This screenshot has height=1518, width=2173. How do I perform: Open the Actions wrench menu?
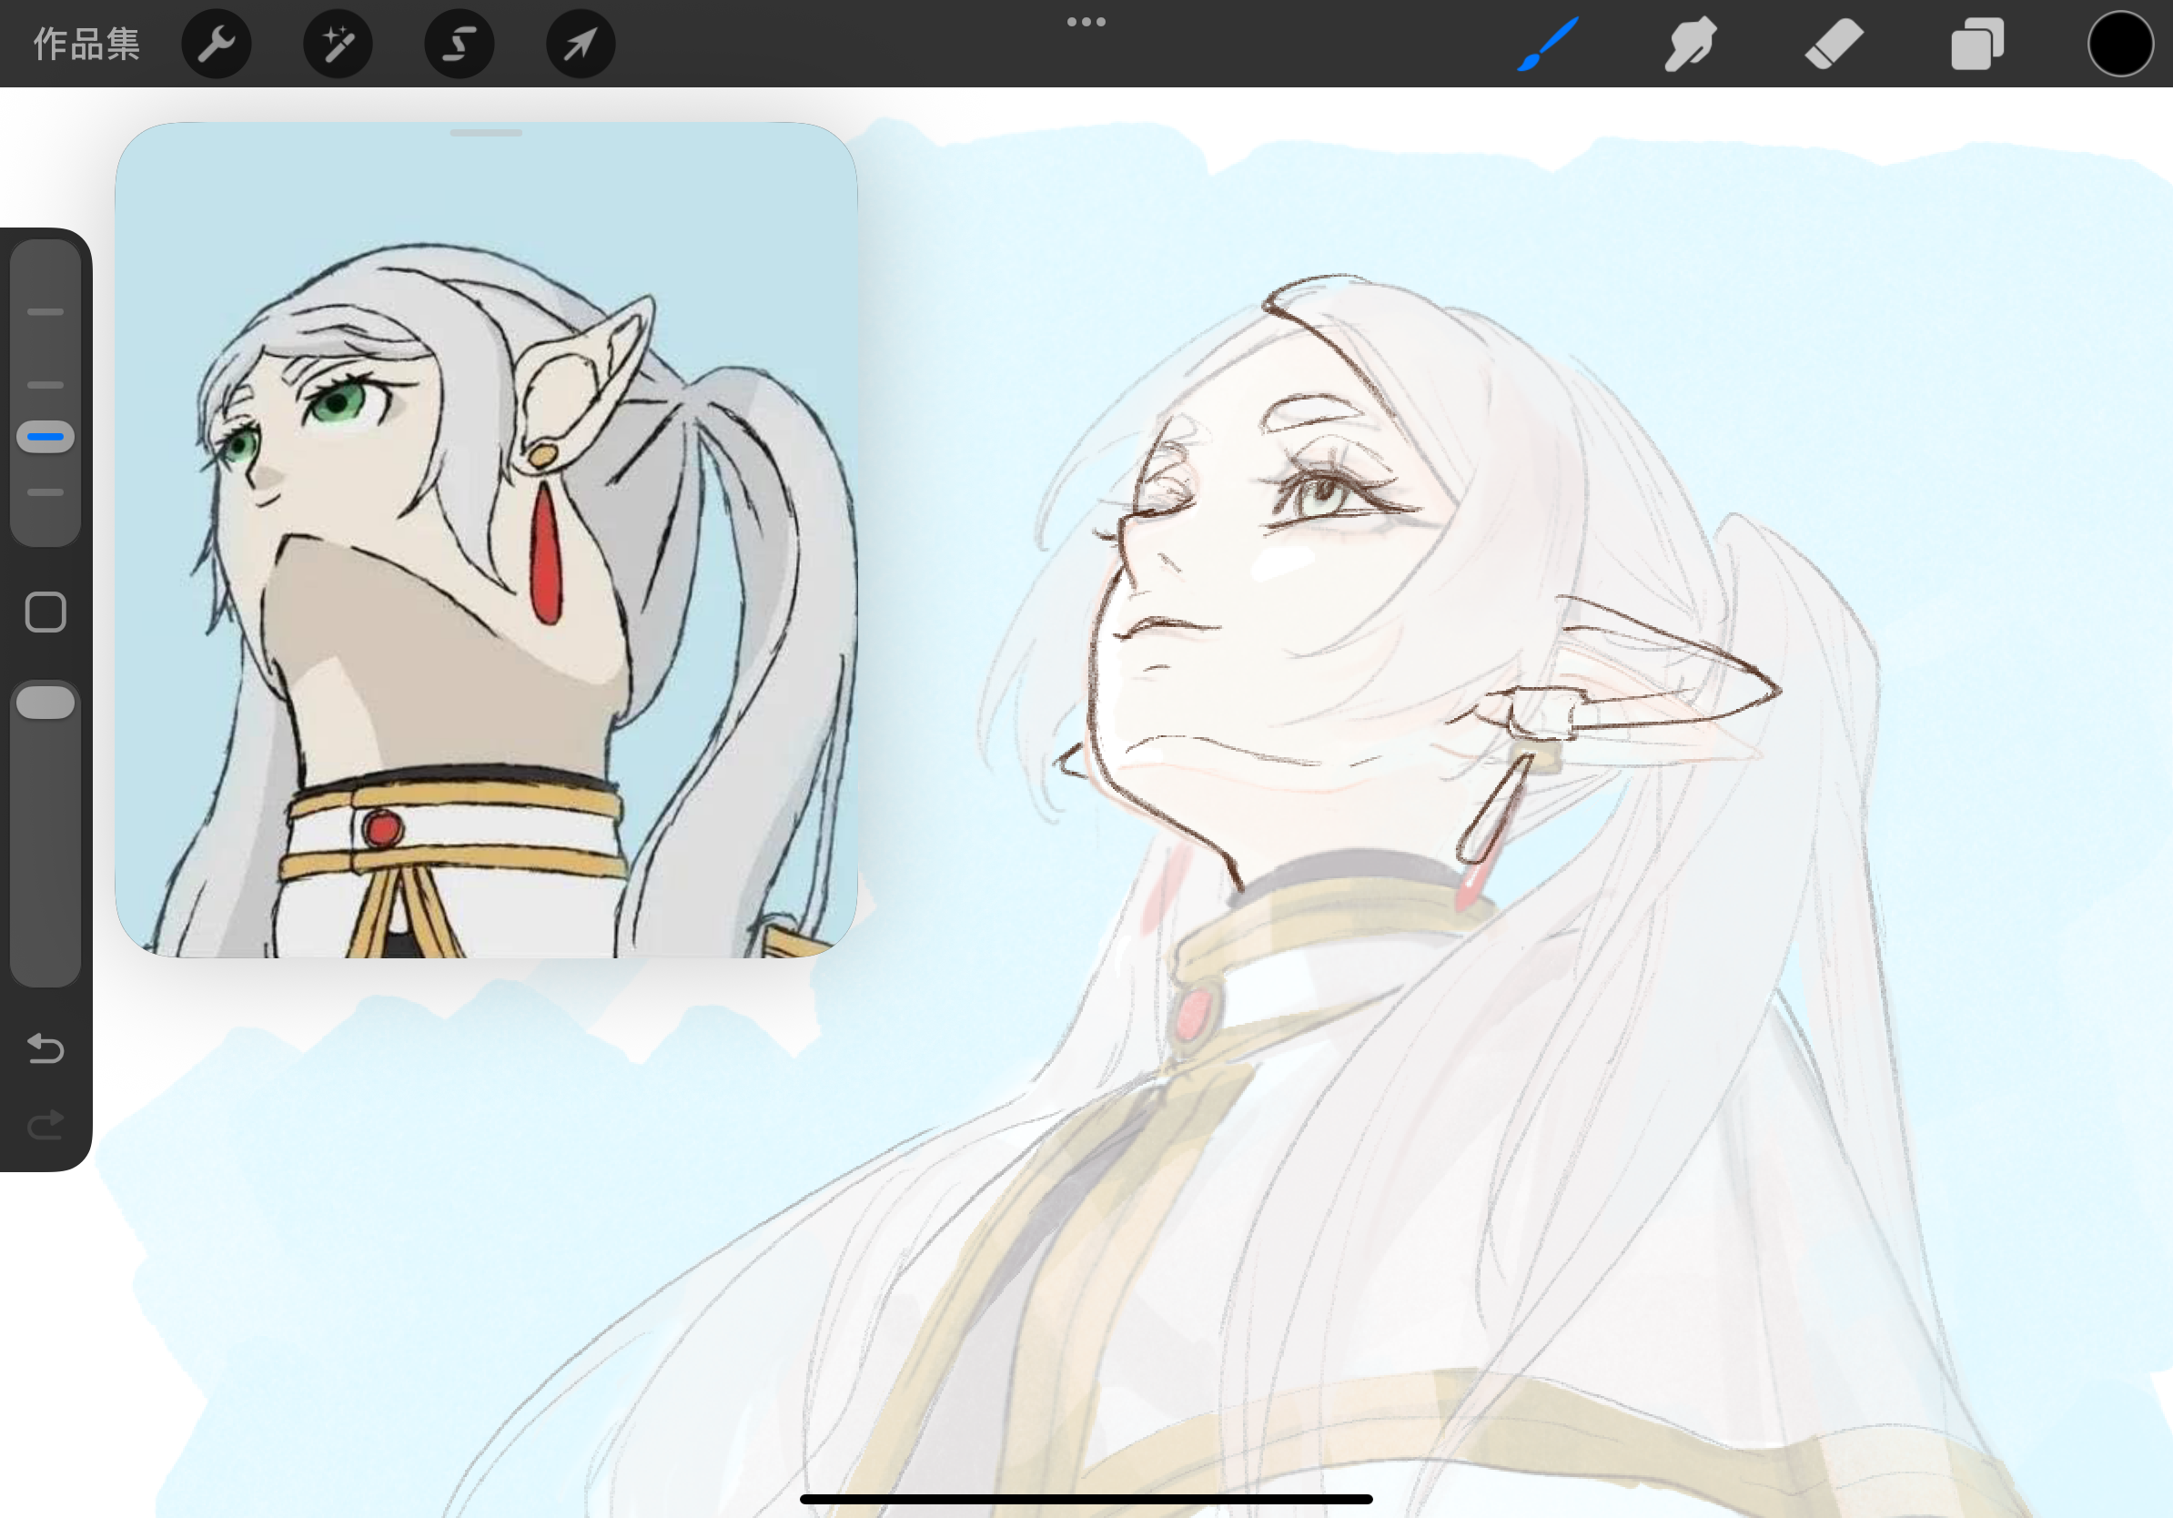coord(216,44)
